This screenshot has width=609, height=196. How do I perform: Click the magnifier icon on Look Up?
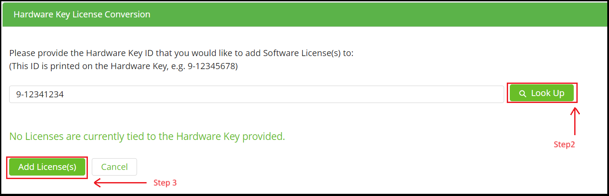(x=522, y=93)
